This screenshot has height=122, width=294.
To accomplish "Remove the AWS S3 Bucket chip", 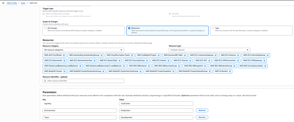I will 230,72.
